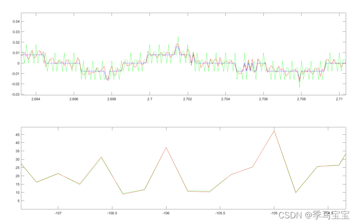Click the 30 y-axis label, lower plot
Screen dimensions: 357x224
coord(17,159)
